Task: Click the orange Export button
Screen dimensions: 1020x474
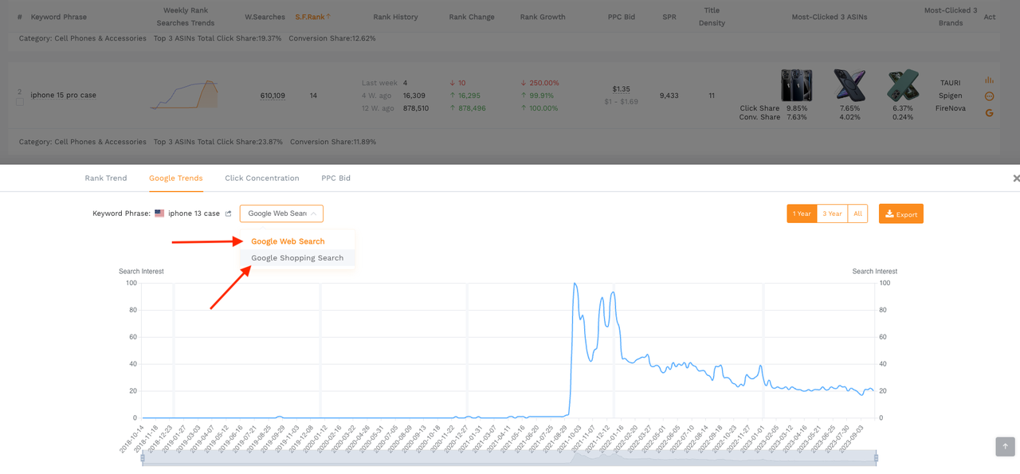Action: pyautogui.click(x=901, y=213)
